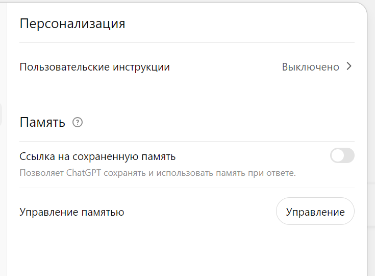Toggle the Ссылка на сохраненную память switch

(x=342, y=155)
